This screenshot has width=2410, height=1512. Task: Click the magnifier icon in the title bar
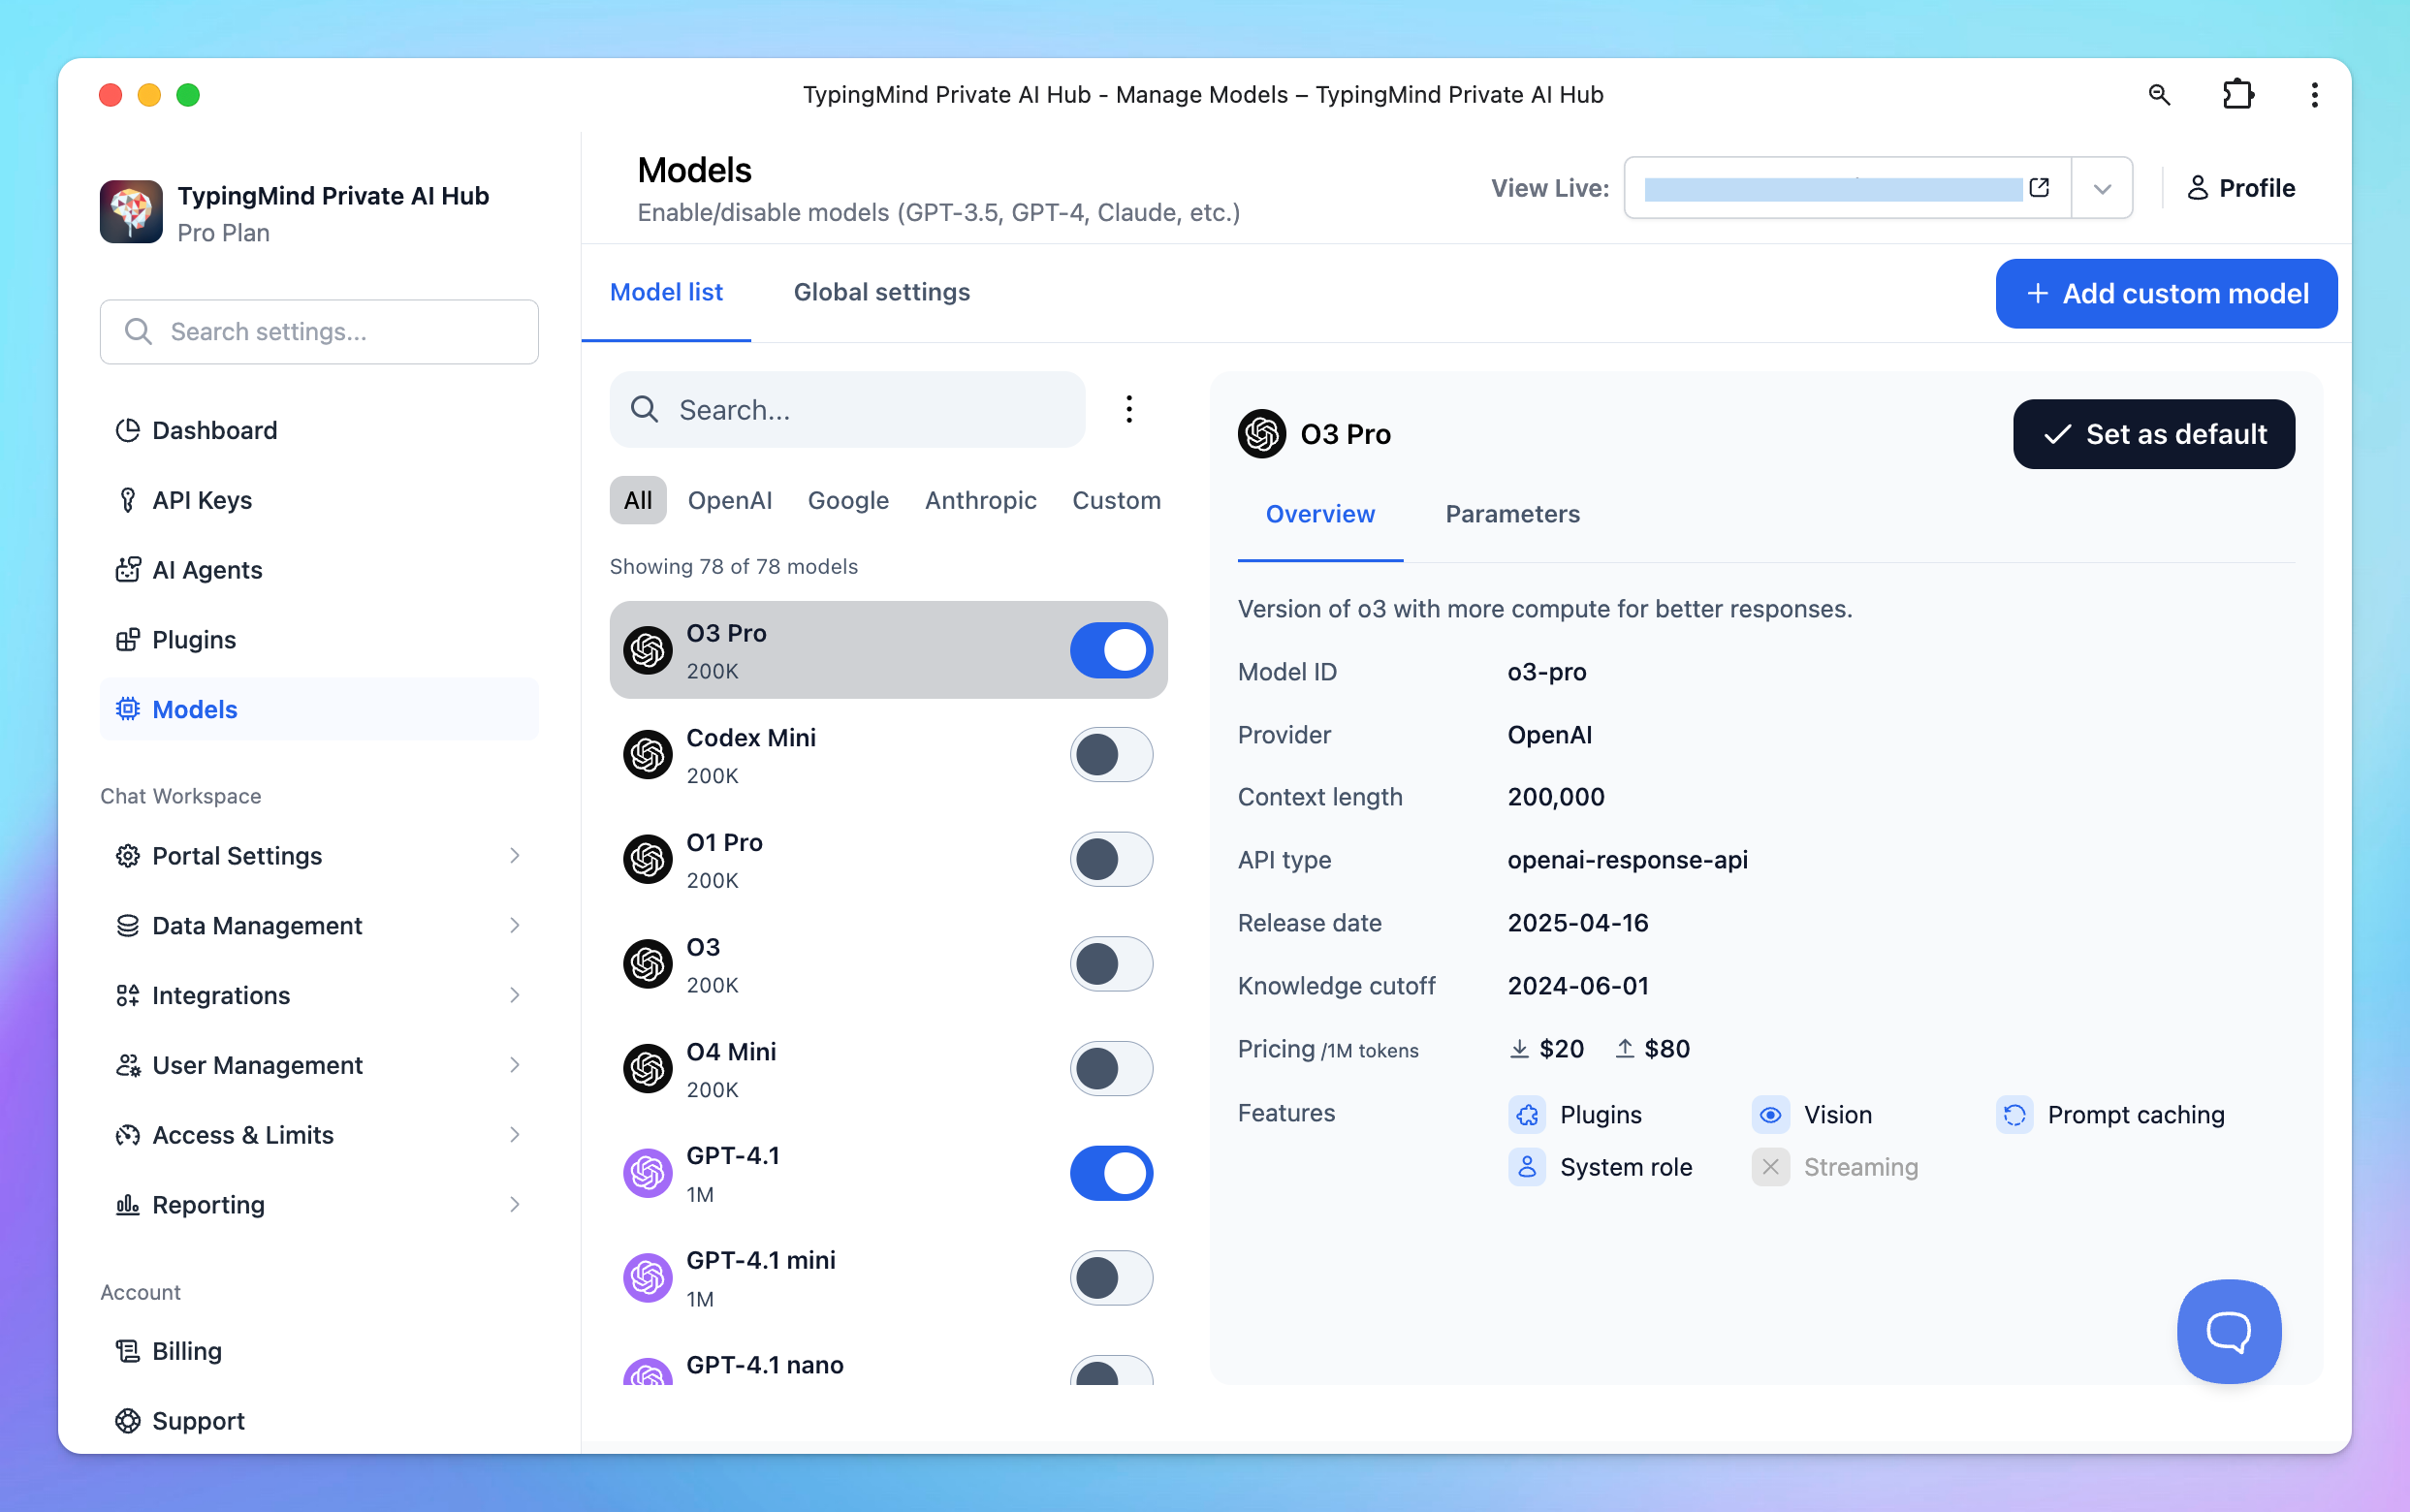point(2159,95)
